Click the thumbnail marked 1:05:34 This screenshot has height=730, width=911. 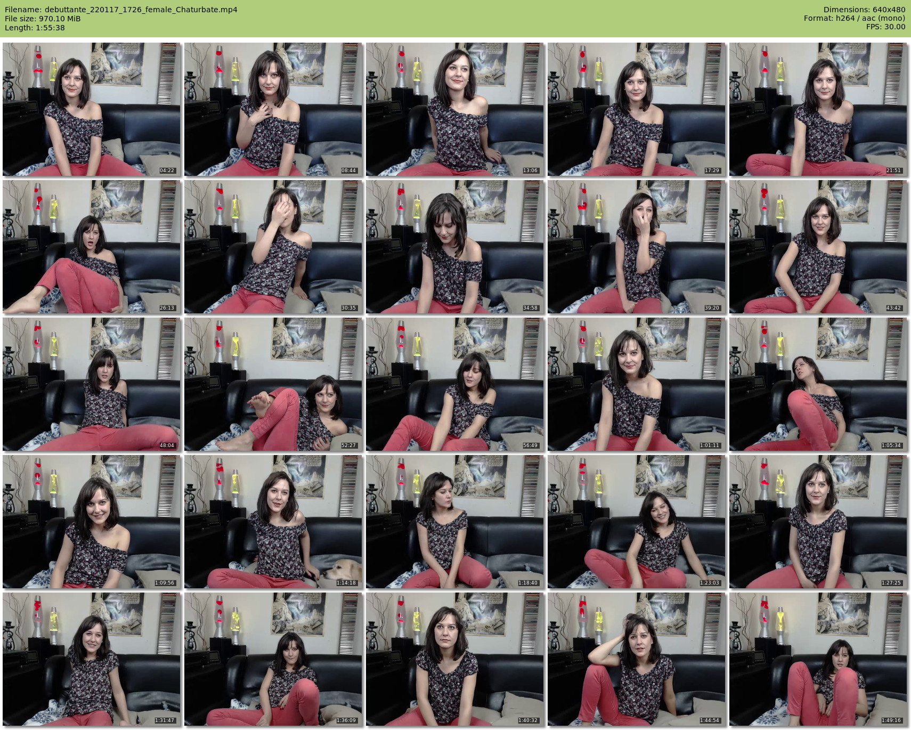818,384
